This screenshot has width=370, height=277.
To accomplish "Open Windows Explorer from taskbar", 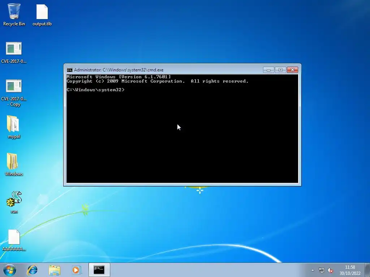I will (55, 270).
